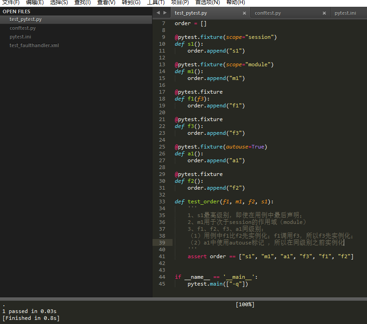The image size is (367, 324).
Task: Open the 工具(T) menu
Action: (156, 2)
